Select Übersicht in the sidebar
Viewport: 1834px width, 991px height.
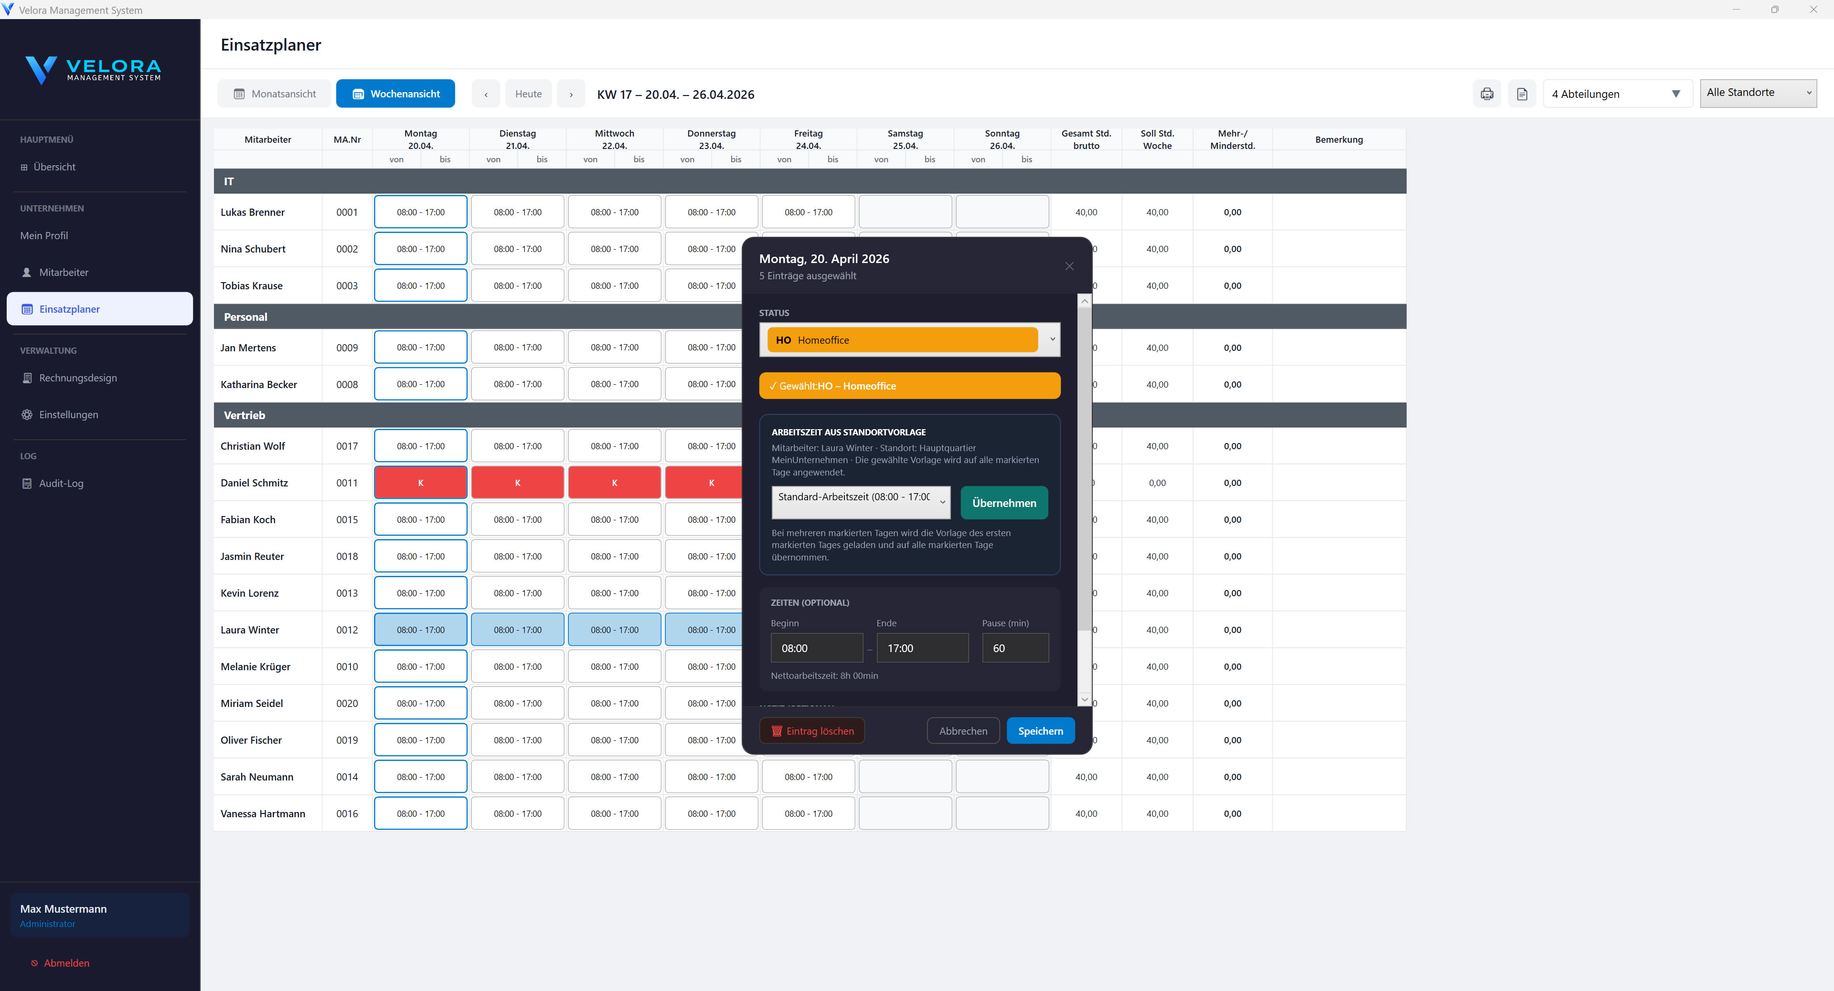point(55,167)
